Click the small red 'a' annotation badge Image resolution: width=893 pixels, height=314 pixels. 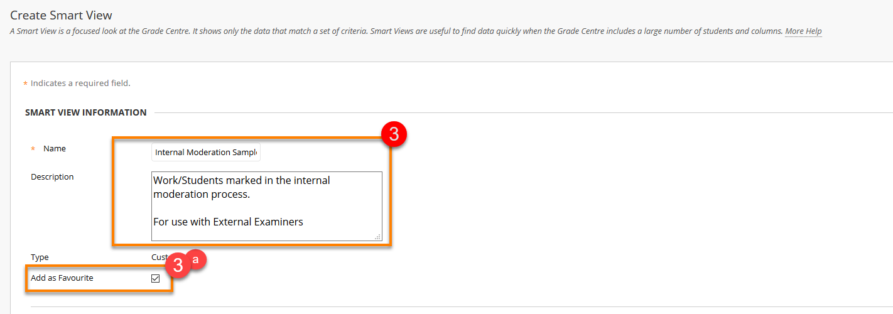tap(195, 259)
